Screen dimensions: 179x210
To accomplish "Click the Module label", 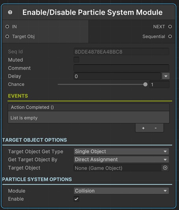I will click(17, 191).
